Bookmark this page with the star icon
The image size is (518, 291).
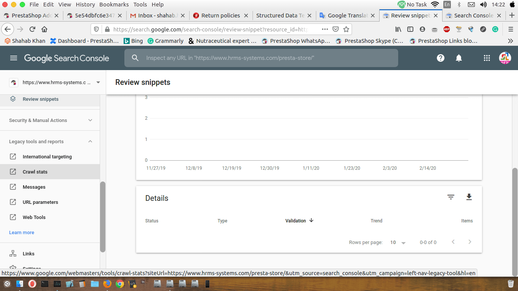(x=346, y=29)
